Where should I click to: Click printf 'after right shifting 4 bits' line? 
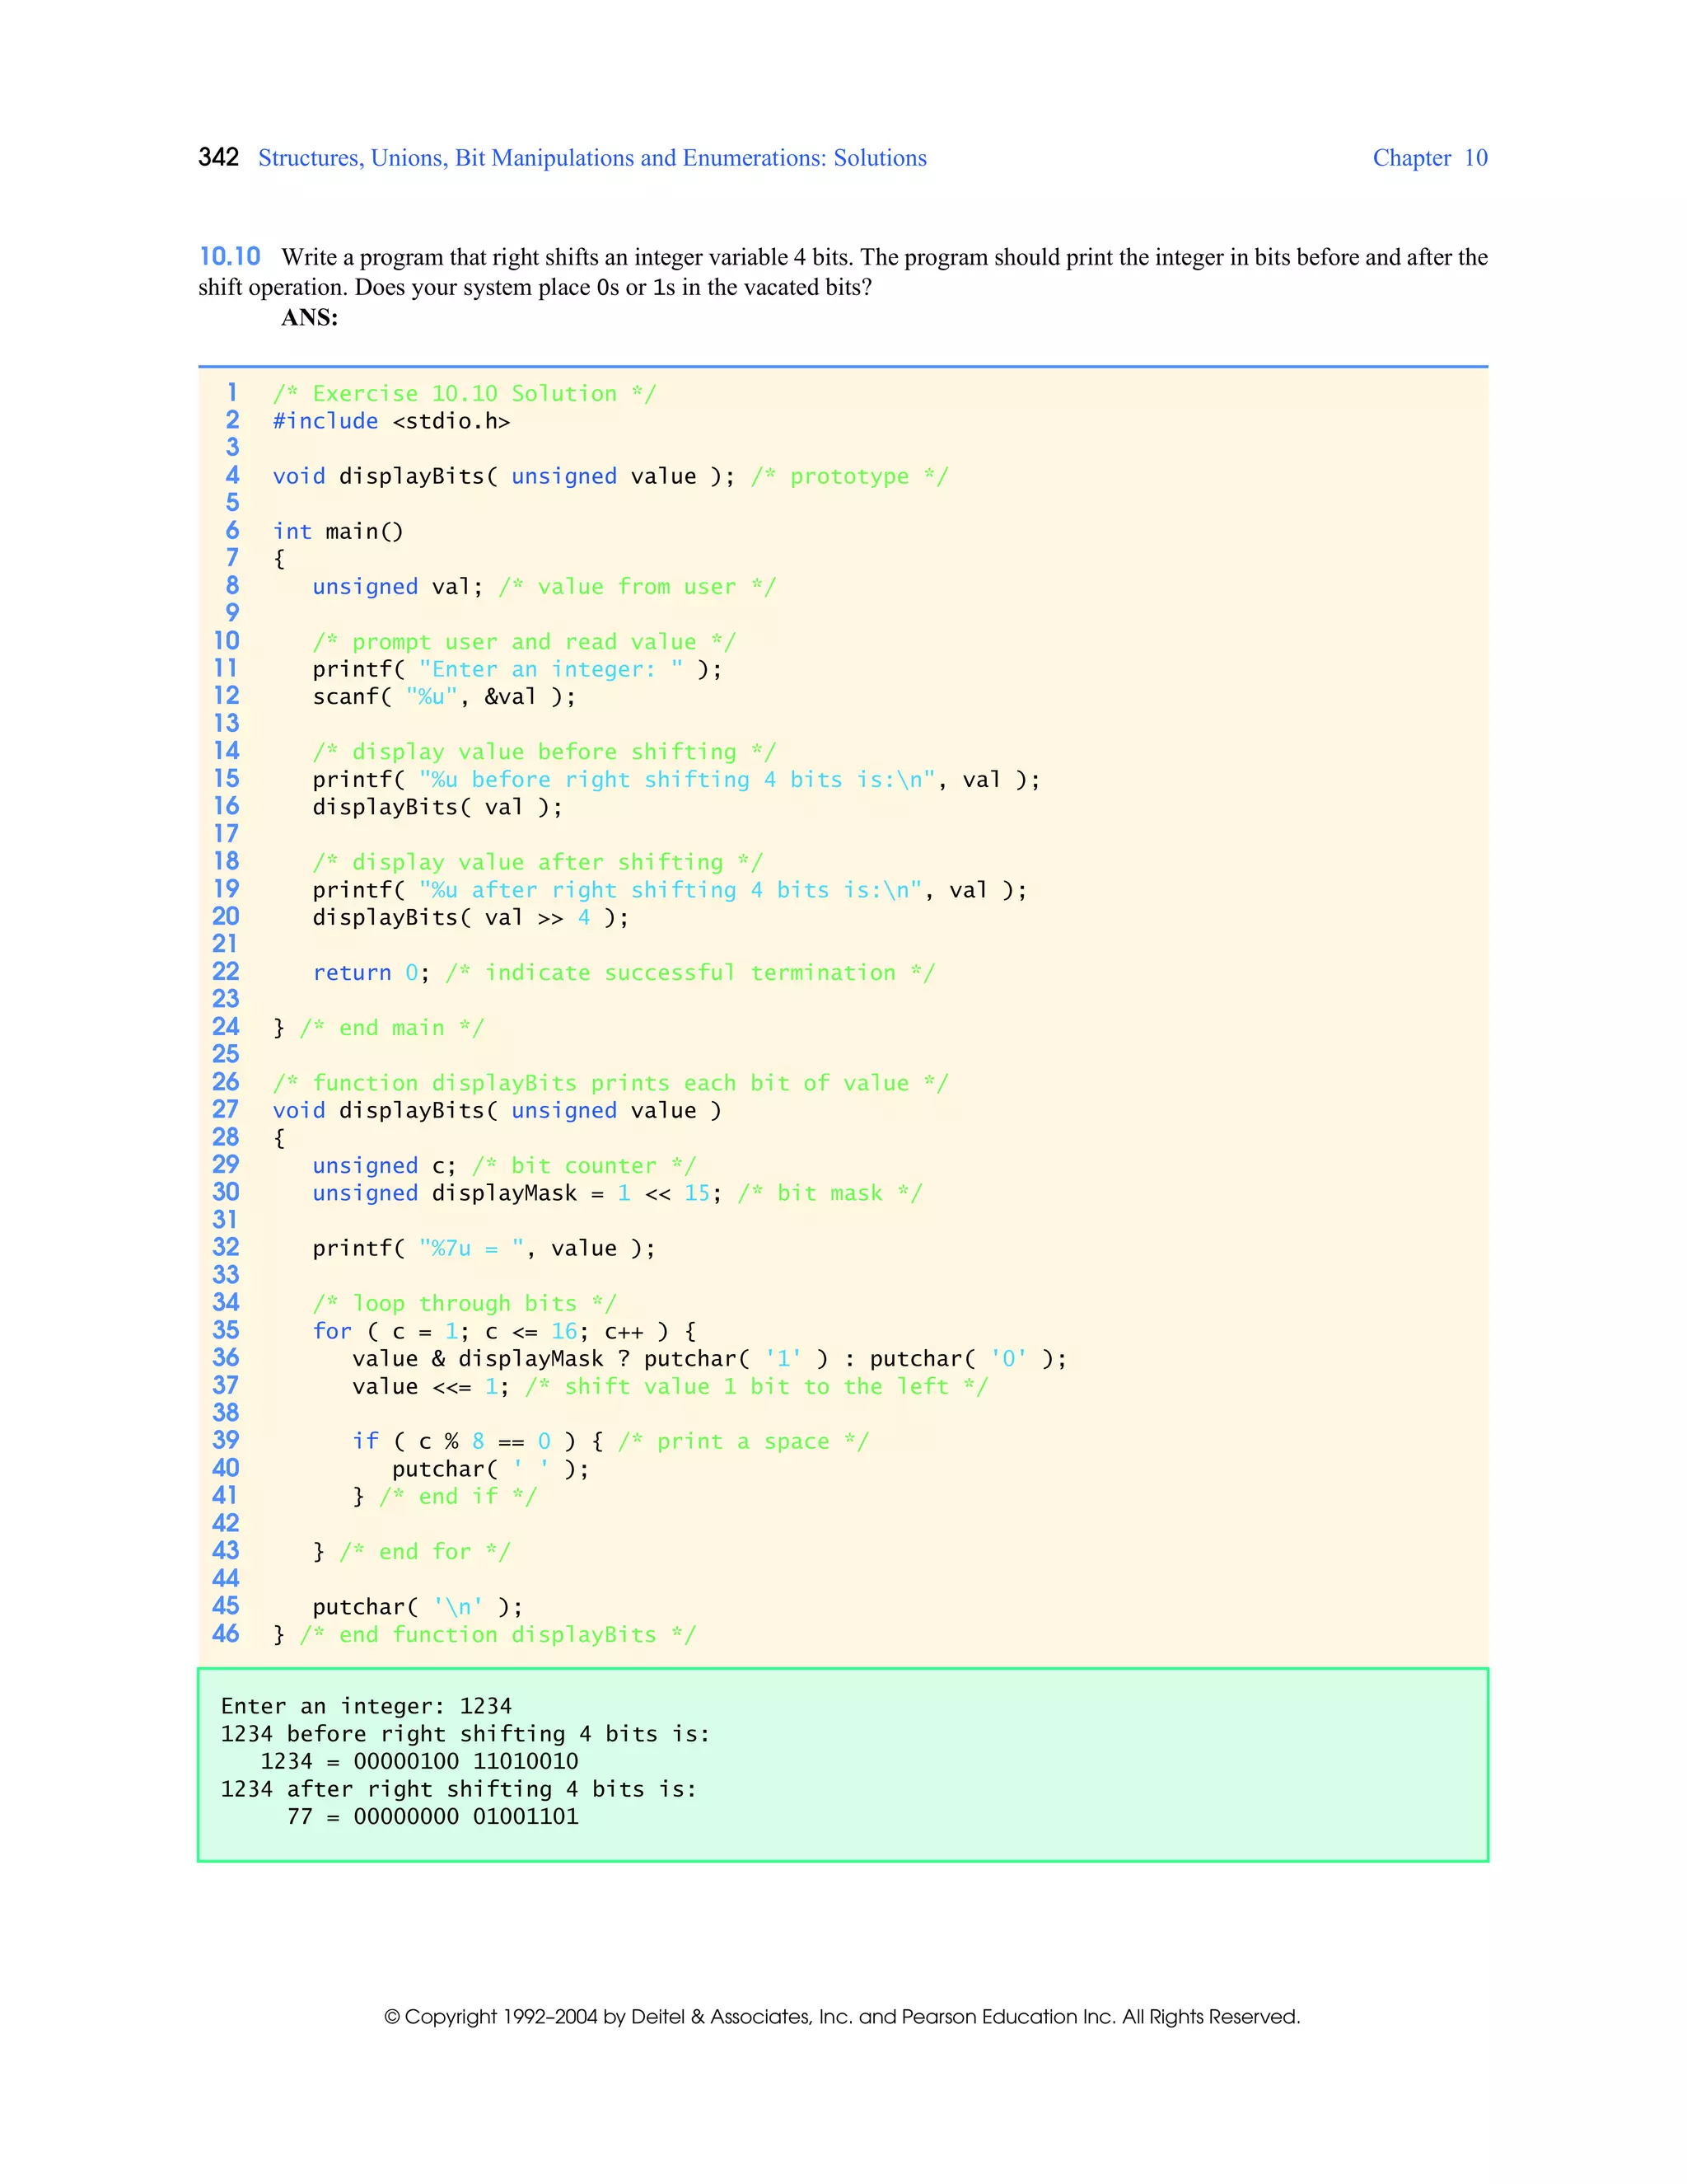click(670, 890)
